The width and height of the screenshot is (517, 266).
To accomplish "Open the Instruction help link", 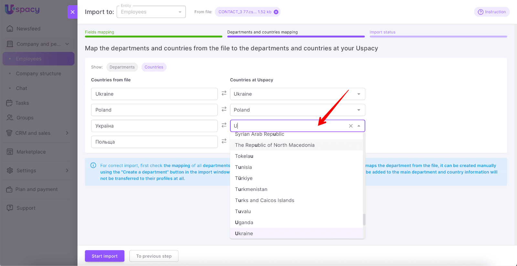I will click(492, 12).
